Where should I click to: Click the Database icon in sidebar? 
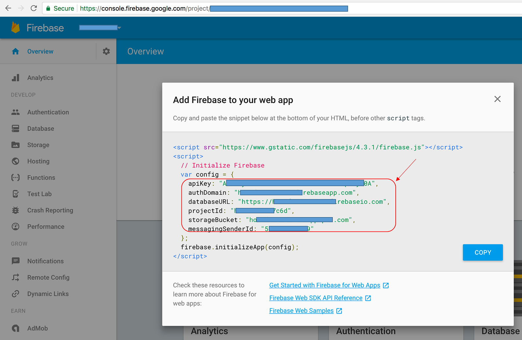point(15,128)
